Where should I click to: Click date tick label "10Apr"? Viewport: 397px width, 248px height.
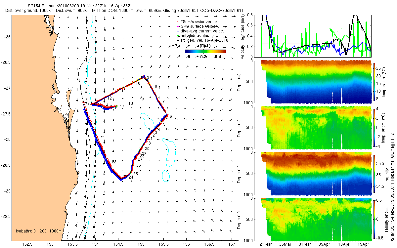[x=344, y=245]
